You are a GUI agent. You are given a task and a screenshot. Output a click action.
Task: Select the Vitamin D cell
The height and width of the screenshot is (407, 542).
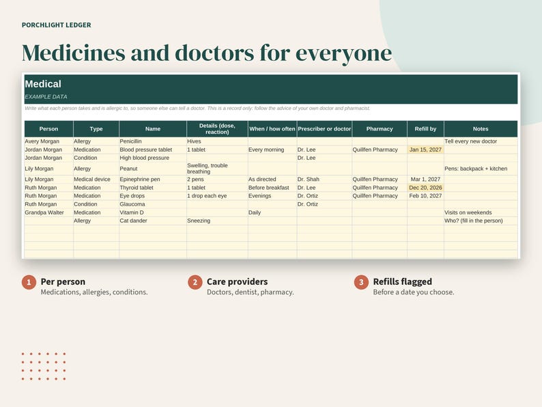pyautogui.click(x=153, y=212)
